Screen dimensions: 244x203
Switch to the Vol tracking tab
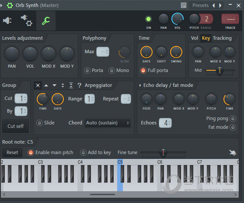pos(195,38)
